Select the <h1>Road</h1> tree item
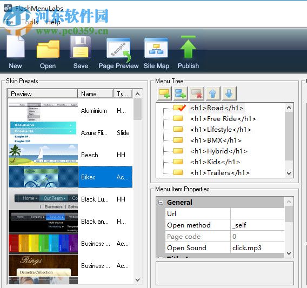 (x=217, y=108)
